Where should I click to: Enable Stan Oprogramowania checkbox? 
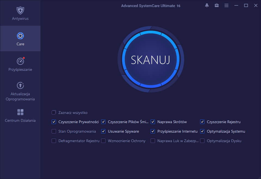(x=54, y=131)
